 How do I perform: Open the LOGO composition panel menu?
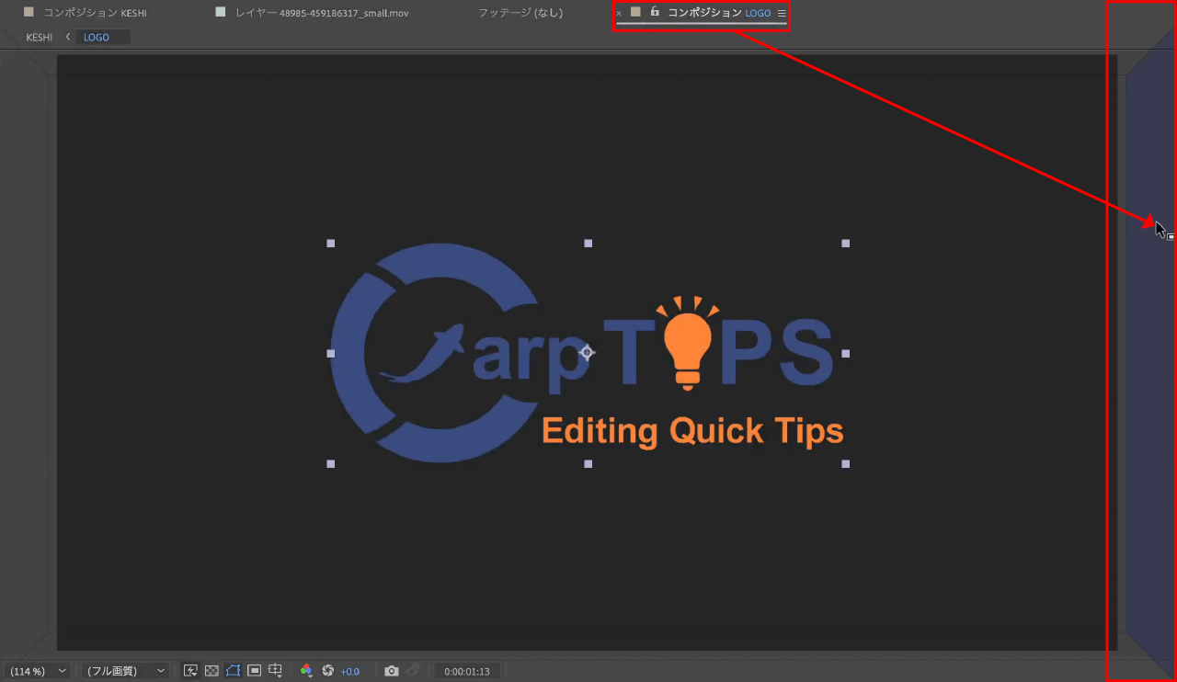point(782,13)
